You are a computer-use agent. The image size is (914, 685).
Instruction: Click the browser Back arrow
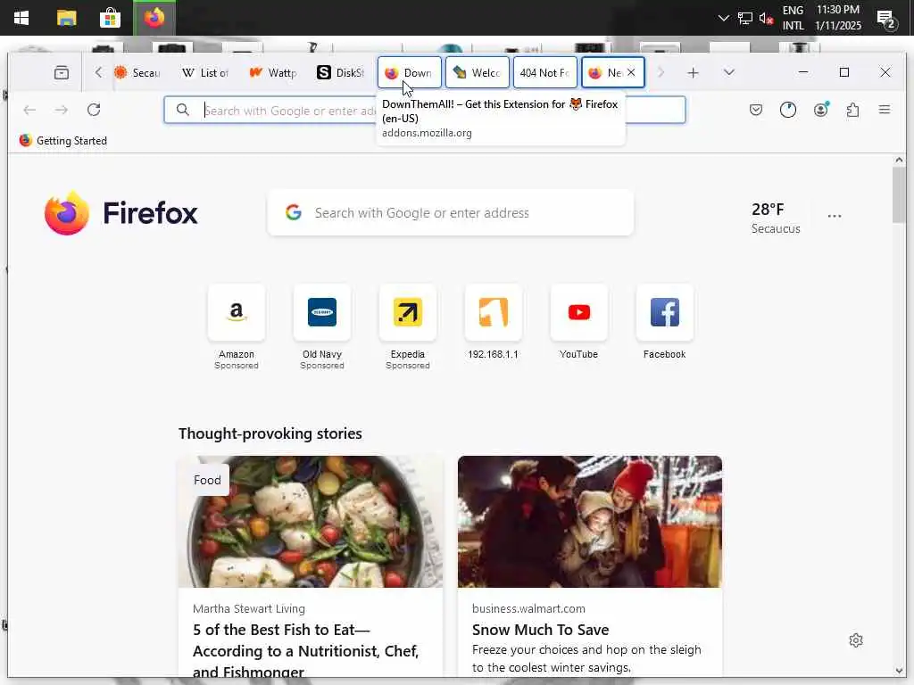[29, 110]
